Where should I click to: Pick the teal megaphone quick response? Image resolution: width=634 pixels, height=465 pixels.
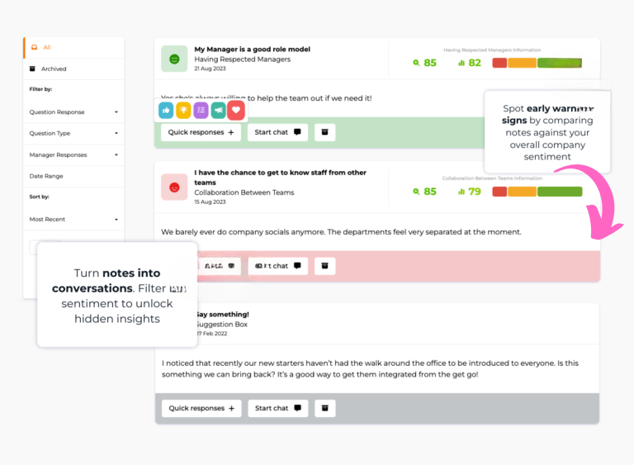219,110
